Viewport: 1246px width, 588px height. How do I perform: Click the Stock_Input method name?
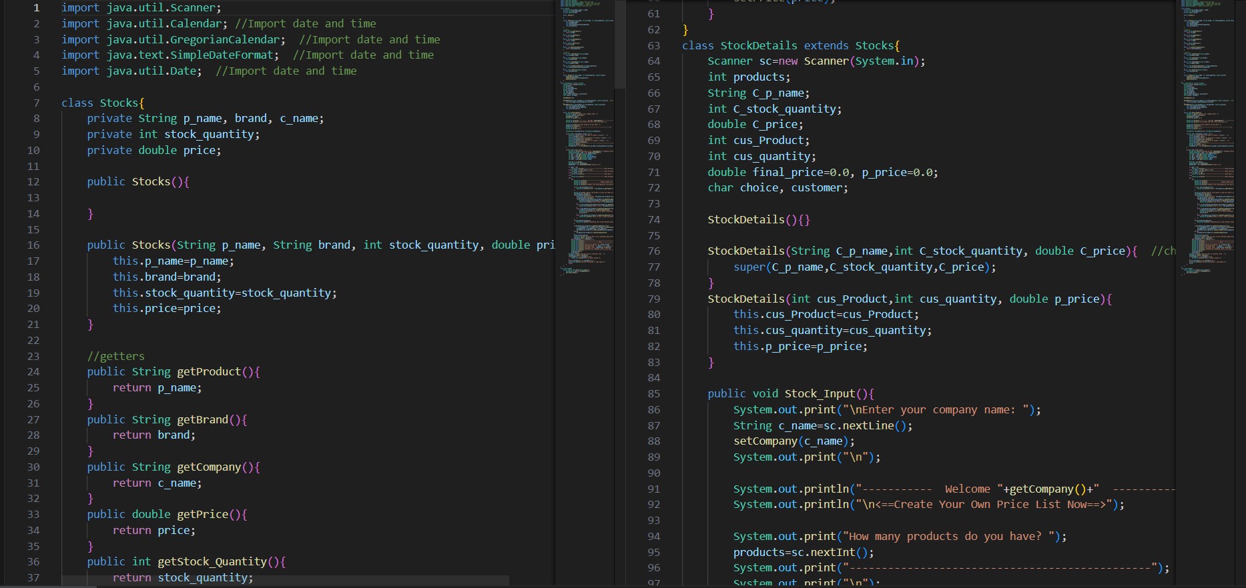coord(819,393)
